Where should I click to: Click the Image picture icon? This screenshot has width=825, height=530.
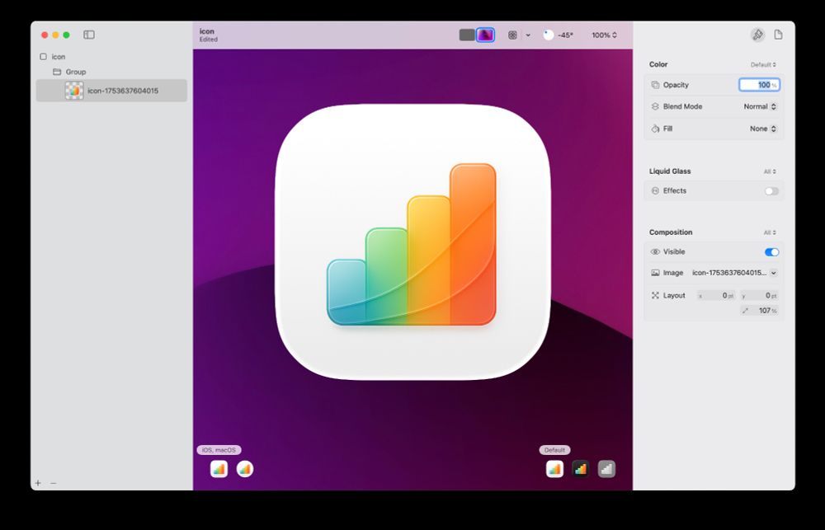655,273
